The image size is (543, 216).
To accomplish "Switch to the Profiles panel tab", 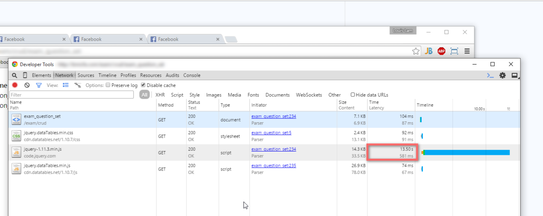I will 128,76.
